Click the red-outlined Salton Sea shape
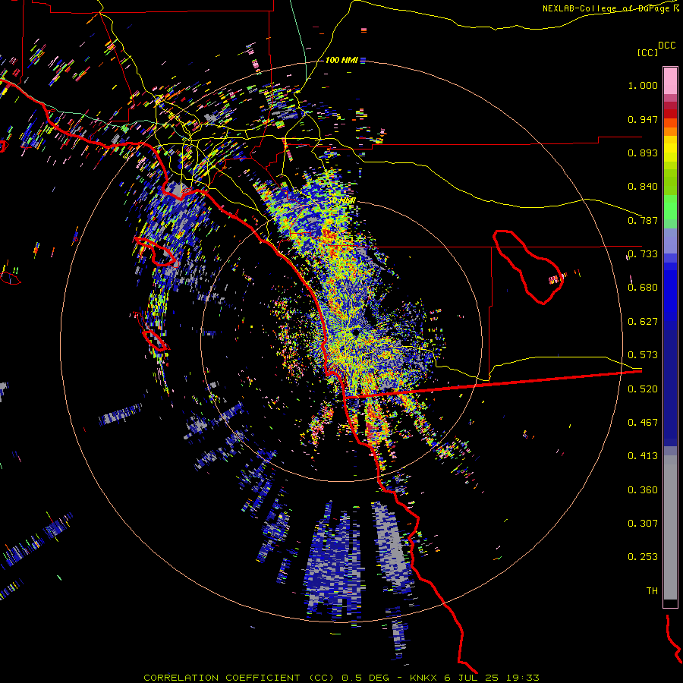The height and width of the screenshot is (683, 683). (x=528, y=266)
